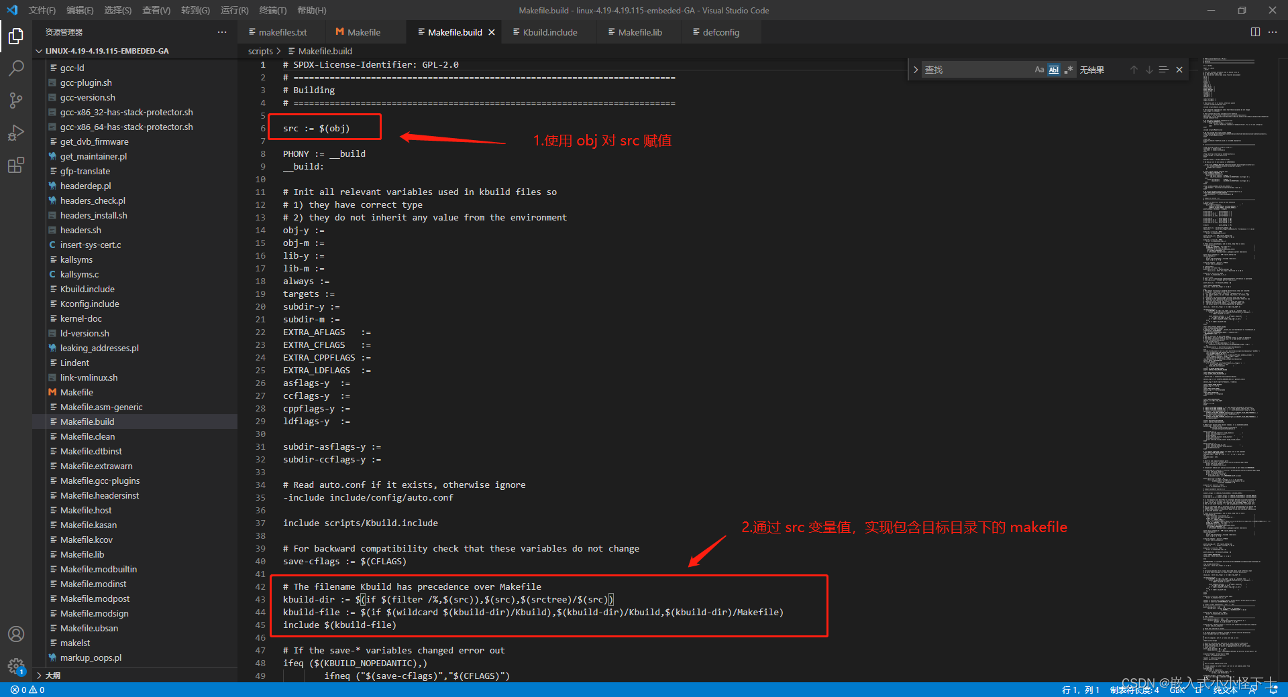The height and width of the screenshot is (697, 1288).
Task: Open Makefile.host in the file tree
Action: click(x=86, y=510)
